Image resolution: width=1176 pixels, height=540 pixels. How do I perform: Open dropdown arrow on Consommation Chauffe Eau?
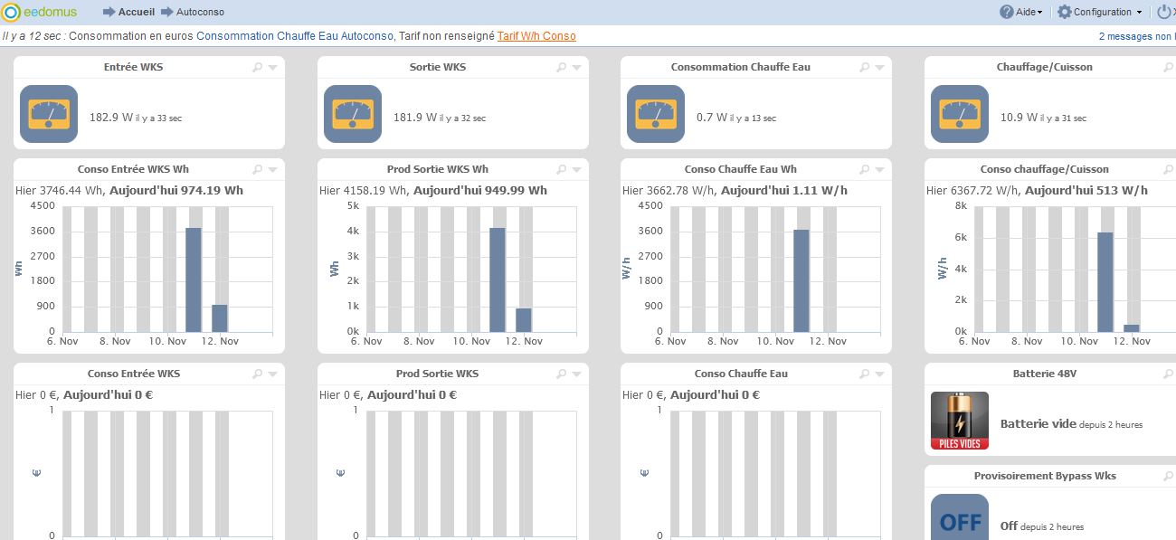click(x=879, y=68)
